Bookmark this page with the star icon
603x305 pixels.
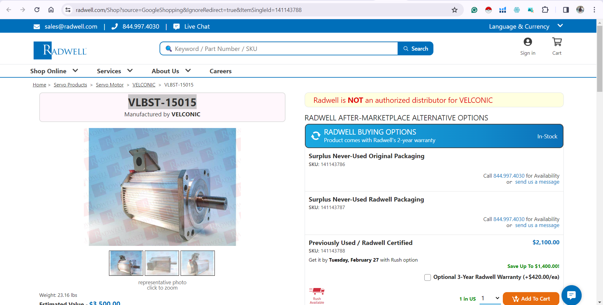point(454,10)
